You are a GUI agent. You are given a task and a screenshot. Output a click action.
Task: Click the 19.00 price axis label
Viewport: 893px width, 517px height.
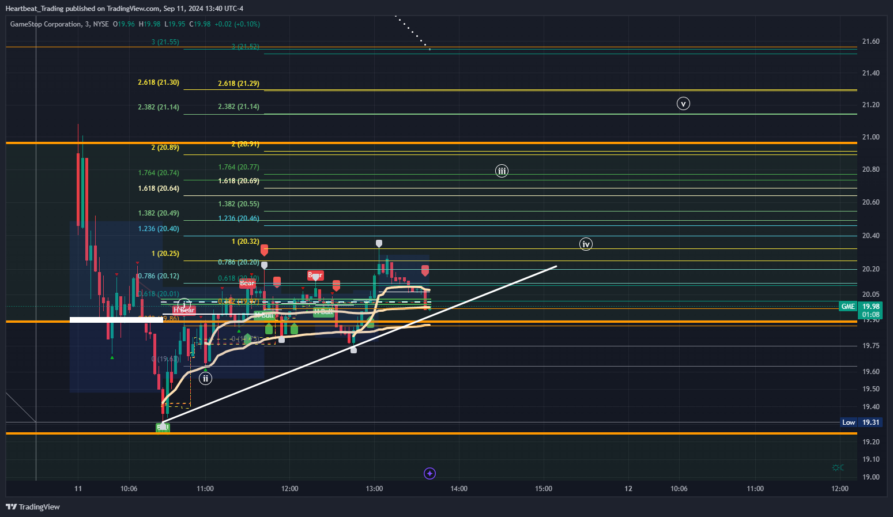coord(871,477)
